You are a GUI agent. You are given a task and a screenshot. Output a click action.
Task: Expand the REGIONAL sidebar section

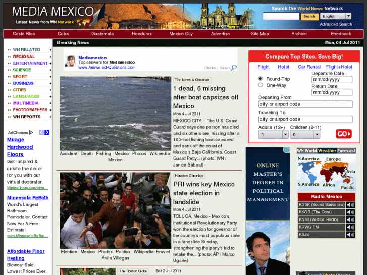(x=50, y=57)
